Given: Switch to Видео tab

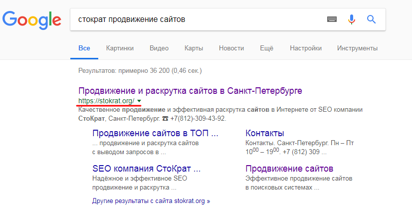Looking at the screenshot, I should (x=159, y=48).
